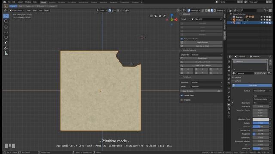
Task: Click the browse material sphere icon
Action: click(234, 73)
